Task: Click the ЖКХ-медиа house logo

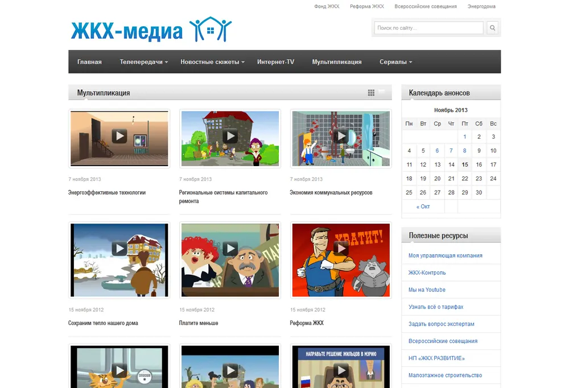Action: (151, 30)
